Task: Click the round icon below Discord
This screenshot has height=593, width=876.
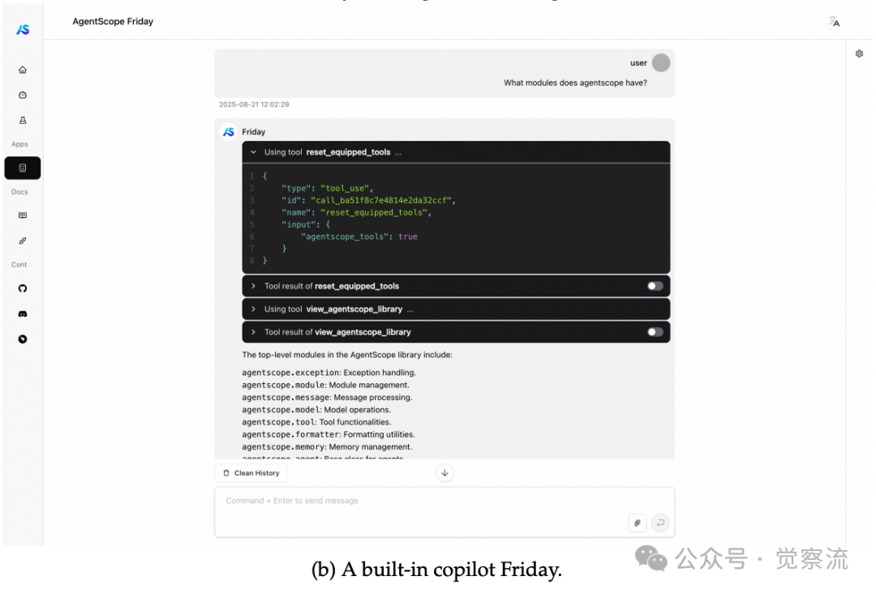Action: (23, 339)
